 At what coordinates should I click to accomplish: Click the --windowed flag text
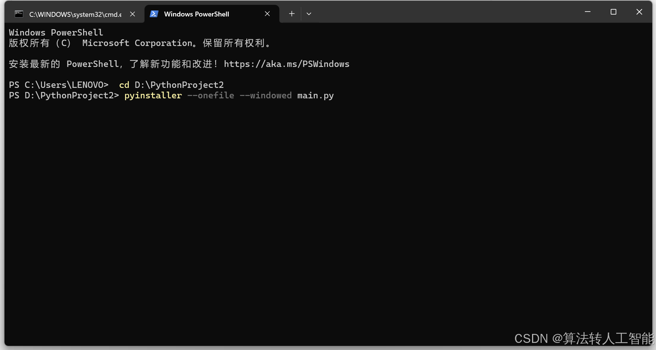266,95
